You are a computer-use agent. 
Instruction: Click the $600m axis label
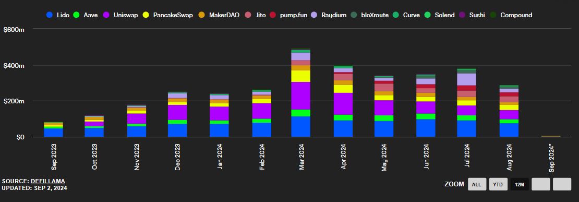pos(14,30)
